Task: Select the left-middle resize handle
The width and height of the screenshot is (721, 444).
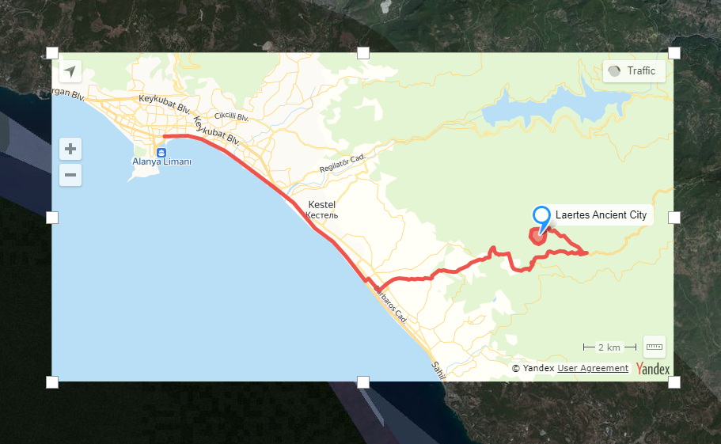Action: pyautogui.click(x=52, y=218)
